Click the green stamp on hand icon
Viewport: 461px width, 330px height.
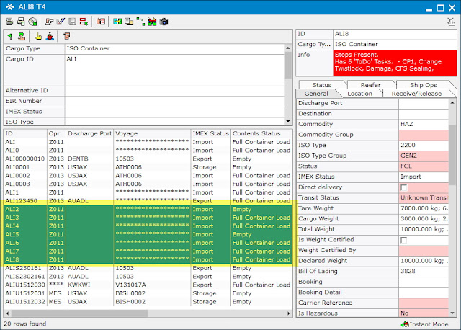(22, 37)
